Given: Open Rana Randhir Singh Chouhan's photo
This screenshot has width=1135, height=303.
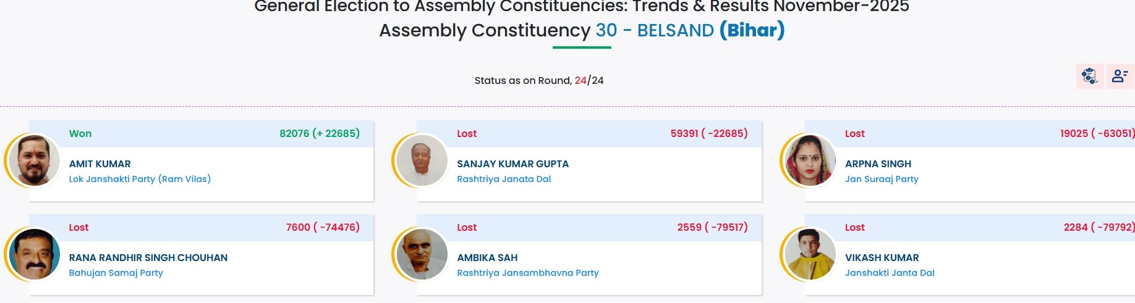Looking at the screenshot, I should (x=35, y=254).
